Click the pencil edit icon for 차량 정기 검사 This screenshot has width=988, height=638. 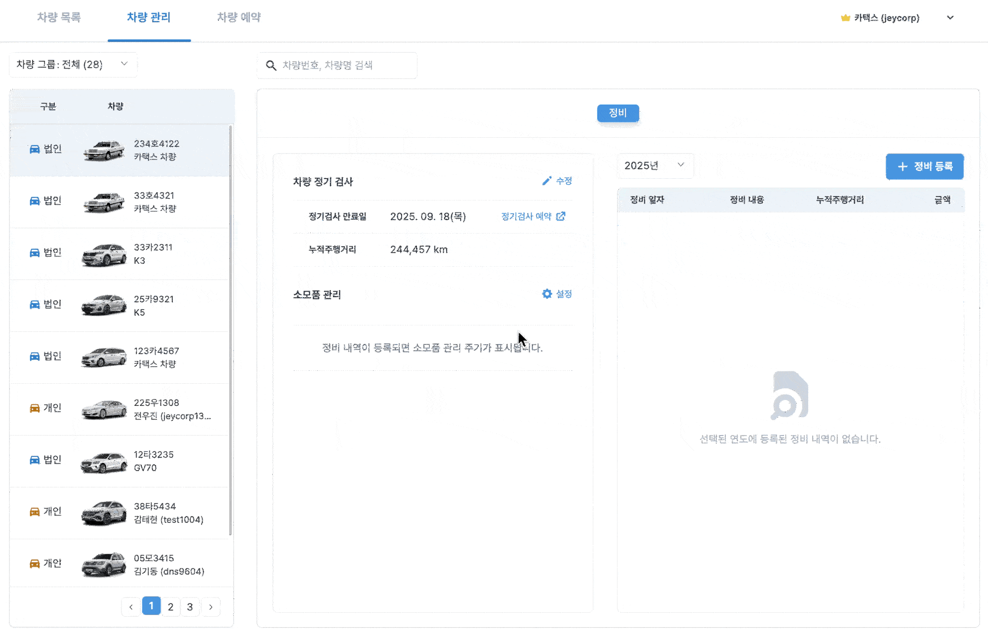[546, 181]
